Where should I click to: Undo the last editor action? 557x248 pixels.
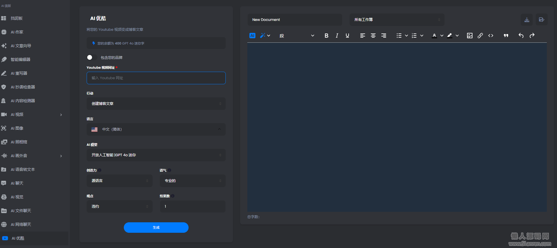click(x=521, y=36)
